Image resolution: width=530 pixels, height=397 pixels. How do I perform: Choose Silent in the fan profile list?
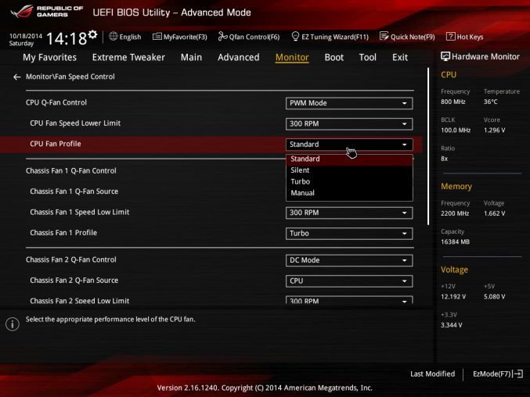point(349,170)
